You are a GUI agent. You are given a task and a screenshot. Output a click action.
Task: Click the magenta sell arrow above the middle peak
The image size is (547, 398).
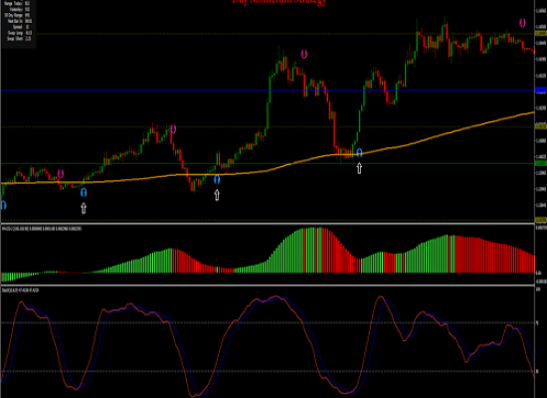304,54
